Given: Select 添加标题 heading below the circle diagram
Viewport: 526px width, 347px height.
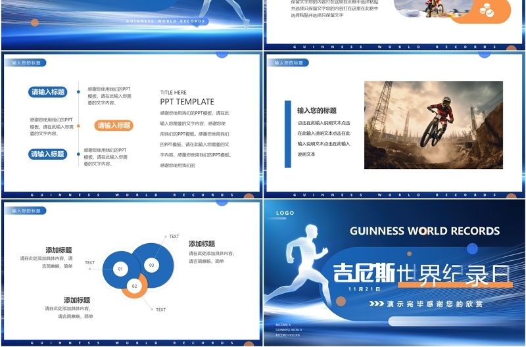Looking at the screenshot, I should [77, 300].
